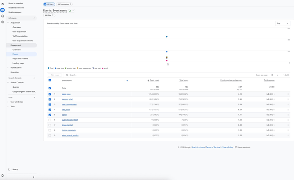Open Reports snapshot in the sidebar

16,3
